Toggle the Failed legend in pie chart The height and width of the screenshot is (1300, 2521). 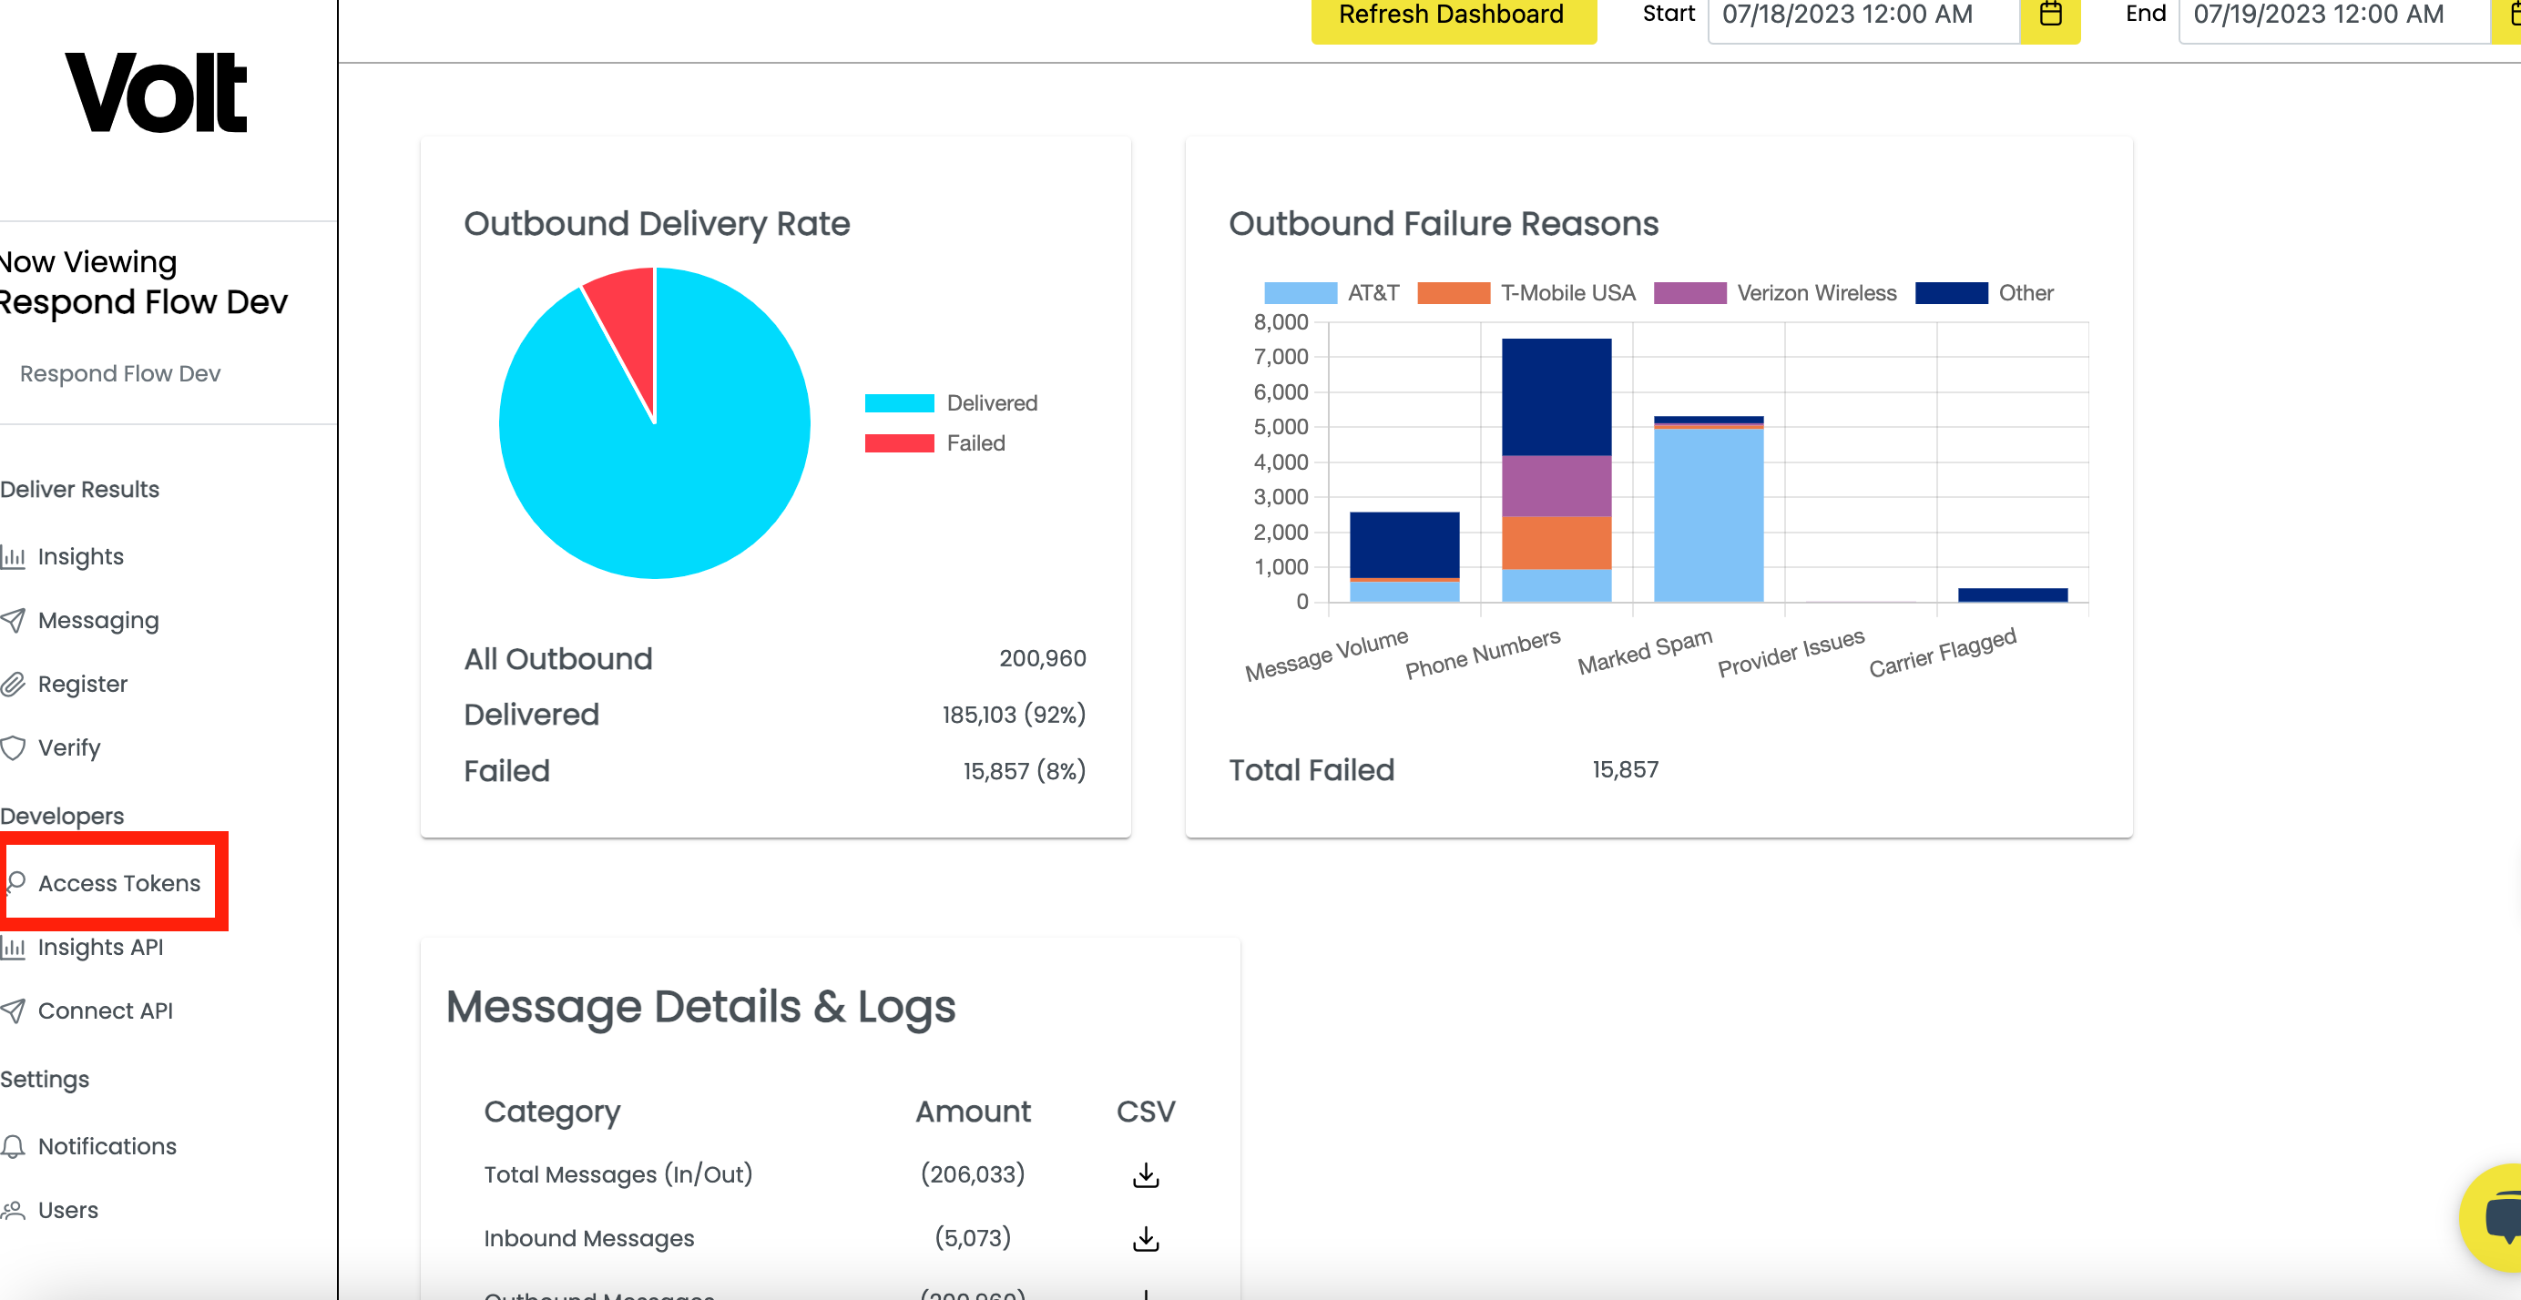(934, 443)
